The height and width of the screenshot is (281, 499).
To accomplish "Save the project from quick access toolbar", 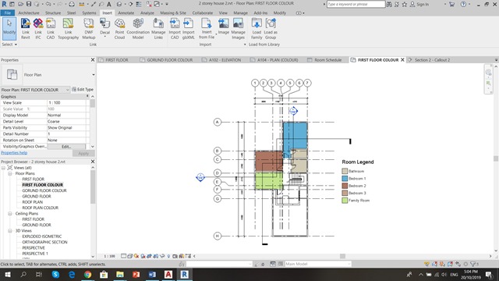I will point(29,4).
